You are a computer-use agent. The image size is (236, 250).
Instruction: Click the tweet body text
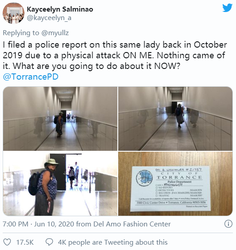click(115, 56)
